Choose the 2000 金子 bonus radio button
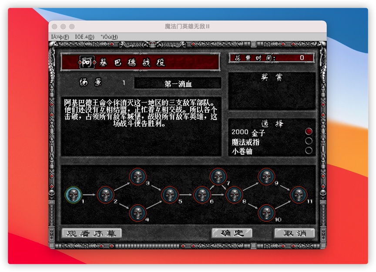Image resolution: width=376 pixels, height=272 pixels. [x=309, y=131]
